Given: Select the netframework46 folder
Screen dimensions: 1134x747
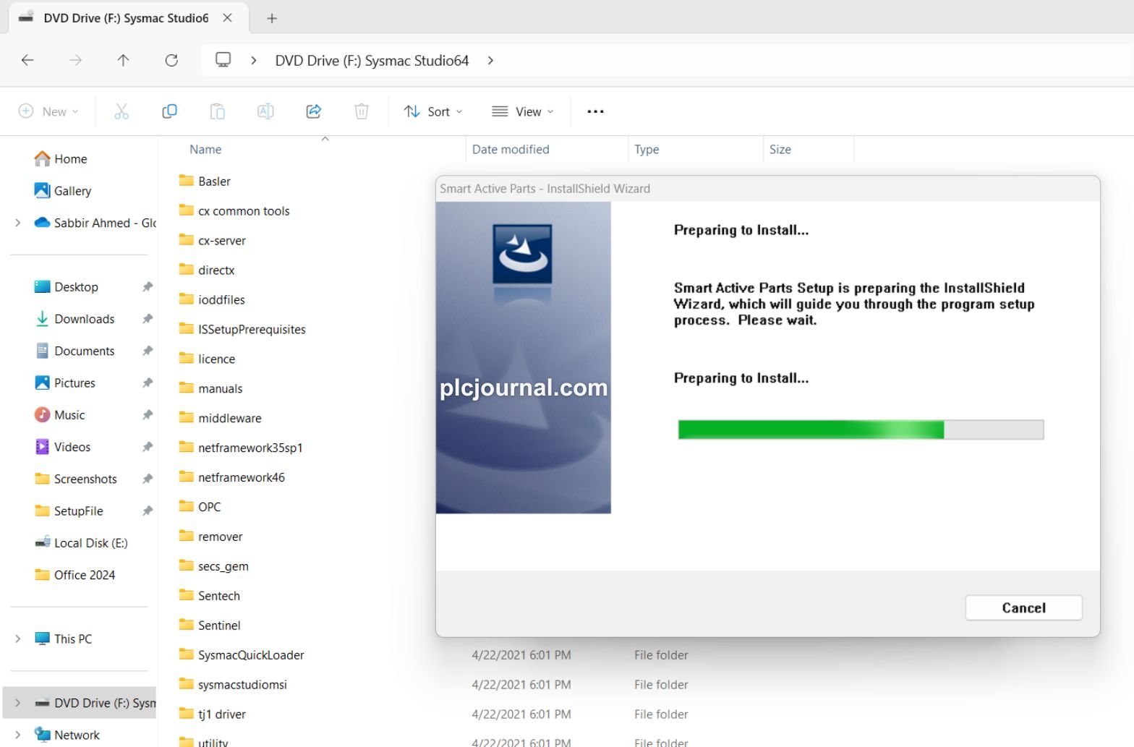Looking at the screenshot, I should [x=231, y=477].
